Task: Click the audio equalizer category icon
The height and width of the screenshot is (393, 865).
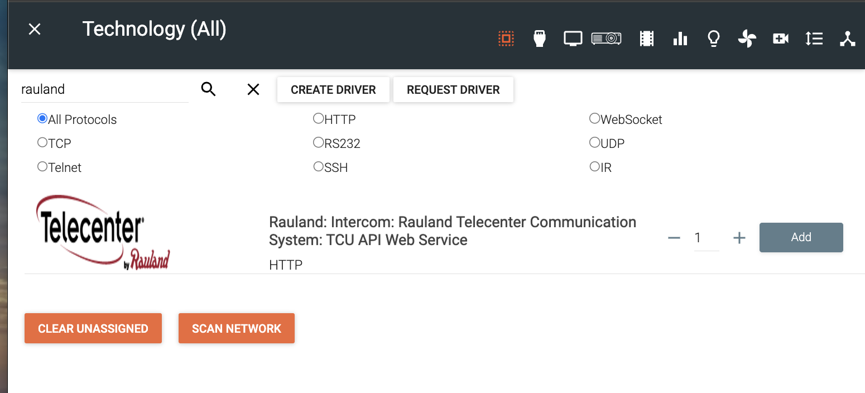Action: (x=680, y=39)
